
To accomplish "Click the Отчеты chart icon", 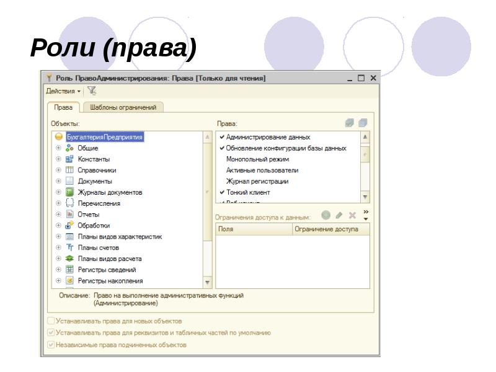I will tap(69, 215).
